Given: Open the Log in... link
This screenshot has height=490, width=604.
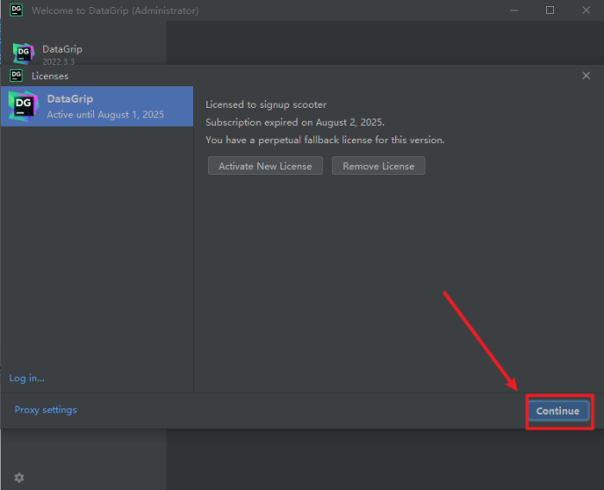Looking at the screenshot, I should pos(27,379).
